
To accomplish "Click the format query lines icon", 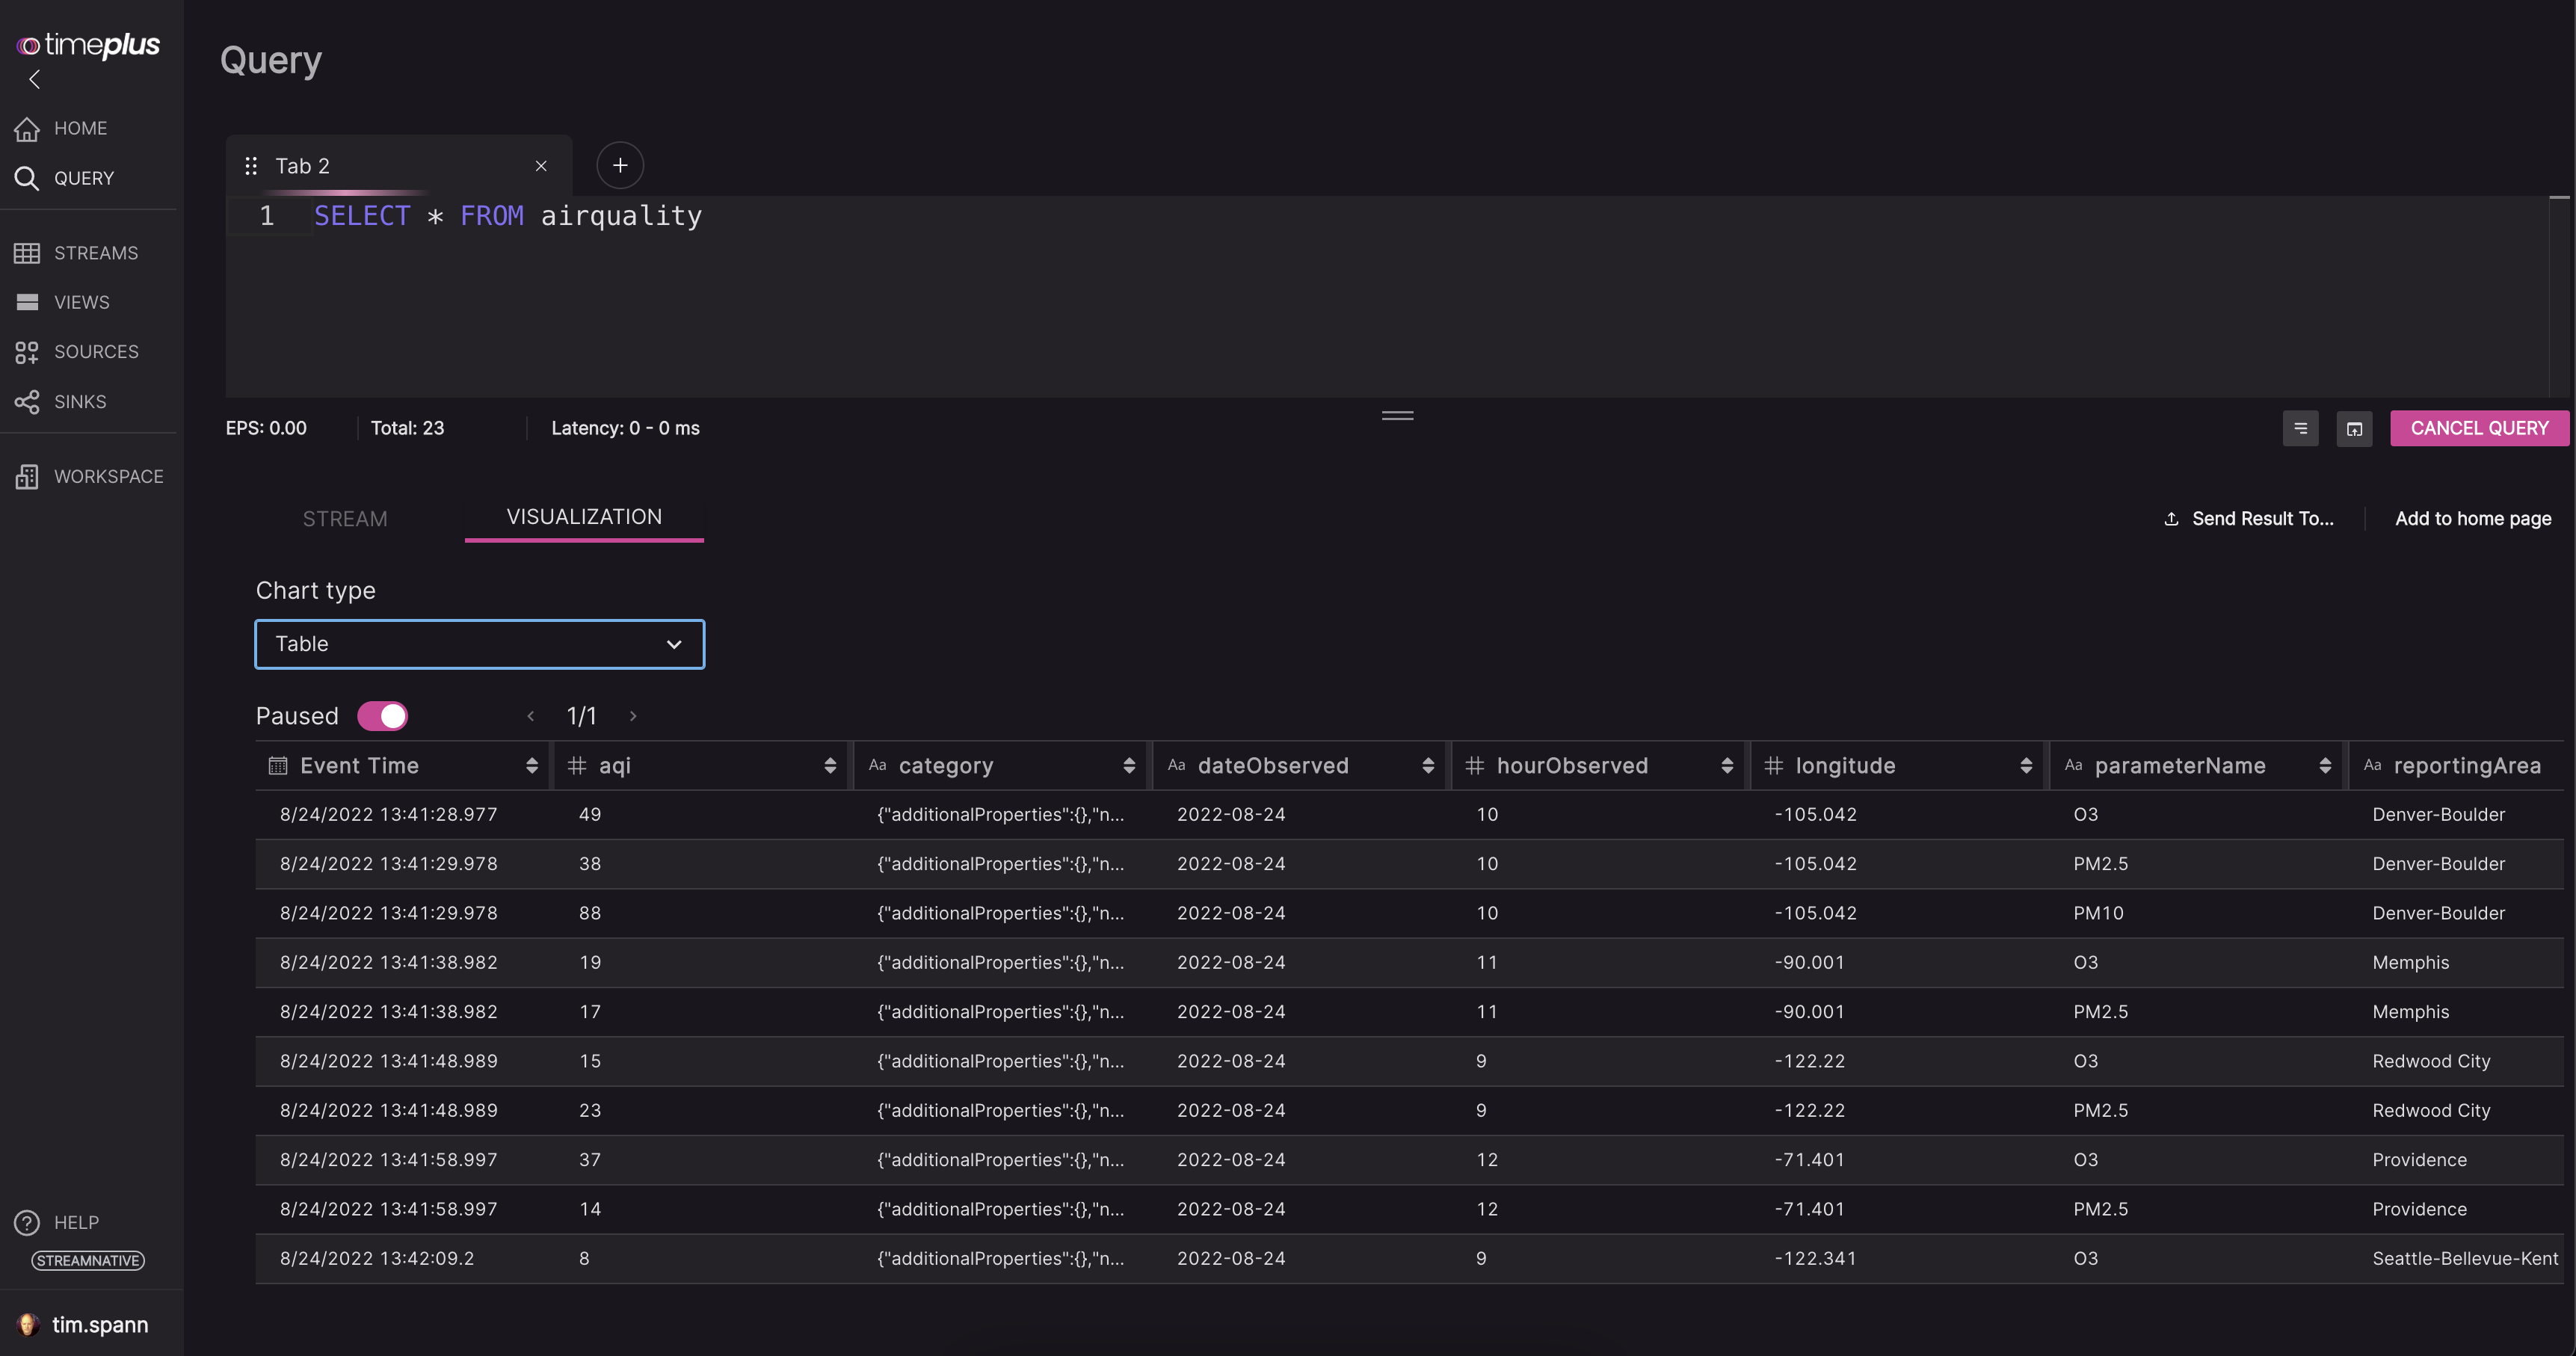I will pyautogui.click(x=2299, y=429).
